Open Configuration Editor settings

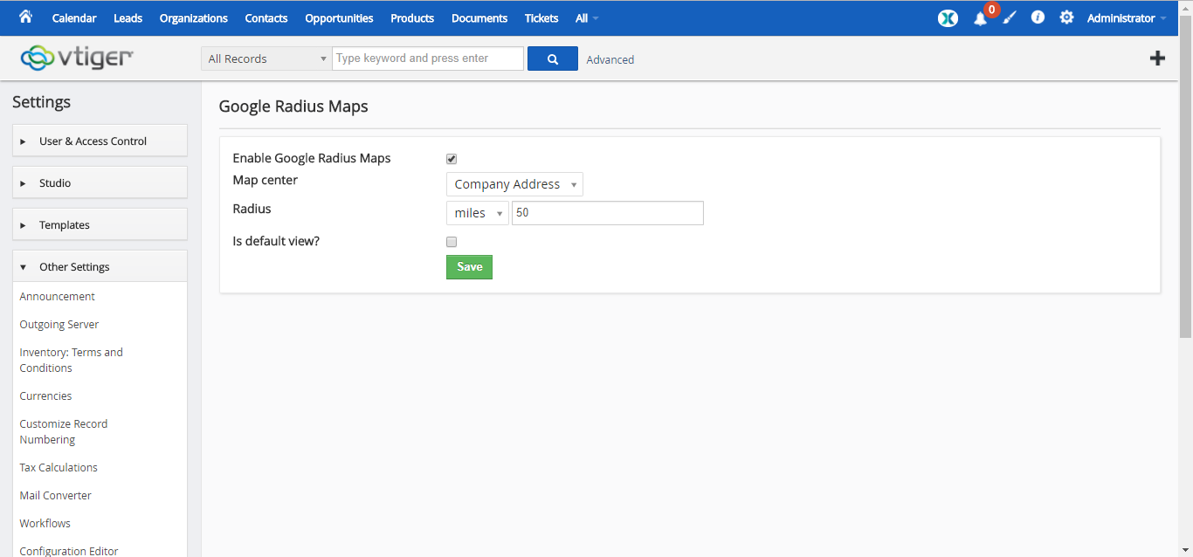pyautogui.click(x=69, y=551)
